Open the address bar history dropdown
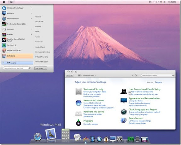 point(133,75)
